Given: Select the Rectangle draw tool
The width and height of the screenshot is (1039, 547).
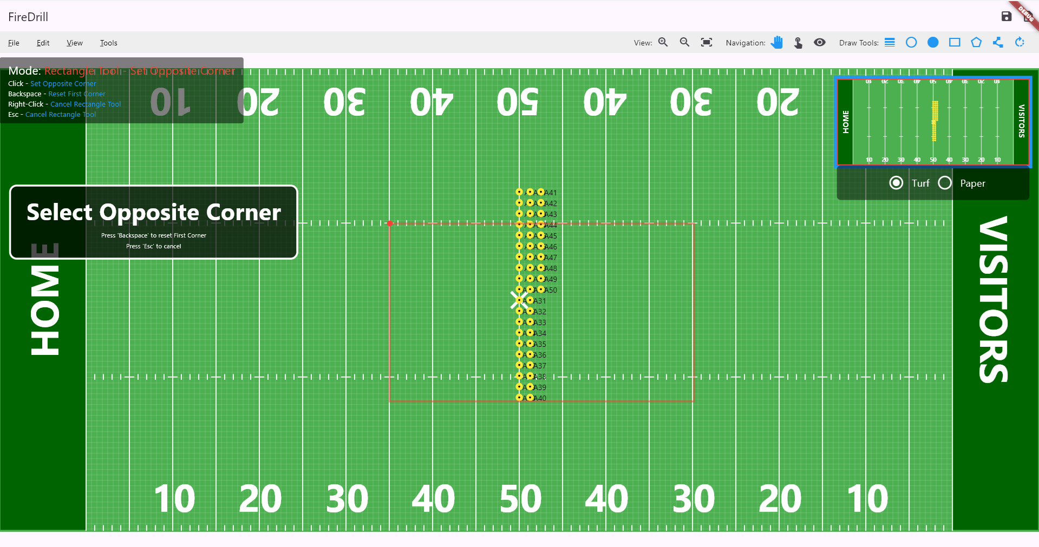Looking at the screenshot, I should coord(955,42).
